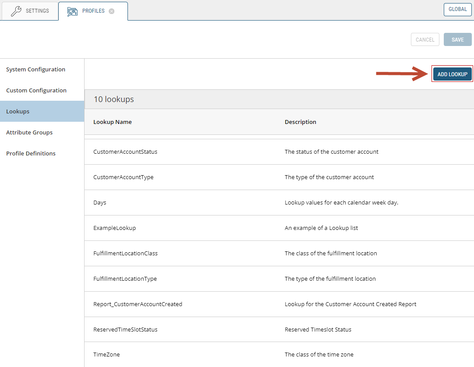The width and height of the screenshot is (474, 367).
Task: Open Profile Definitions section
Action: coord(31,153)
